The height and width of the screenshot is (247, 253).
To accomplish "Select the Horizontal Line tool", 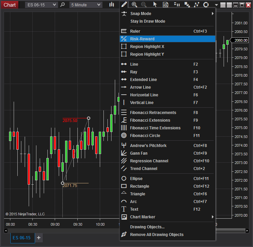I will pos(168,95).
